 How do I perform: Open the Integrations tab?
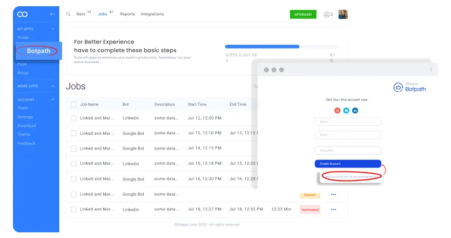(x=152, y=14)
